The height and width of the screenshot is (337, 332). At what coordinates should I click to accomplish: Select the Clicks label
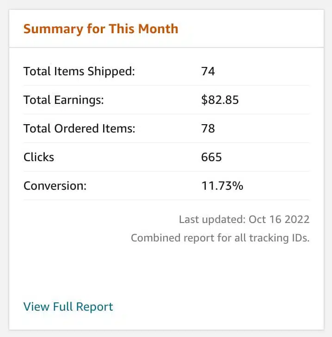[x=39, y=157]
